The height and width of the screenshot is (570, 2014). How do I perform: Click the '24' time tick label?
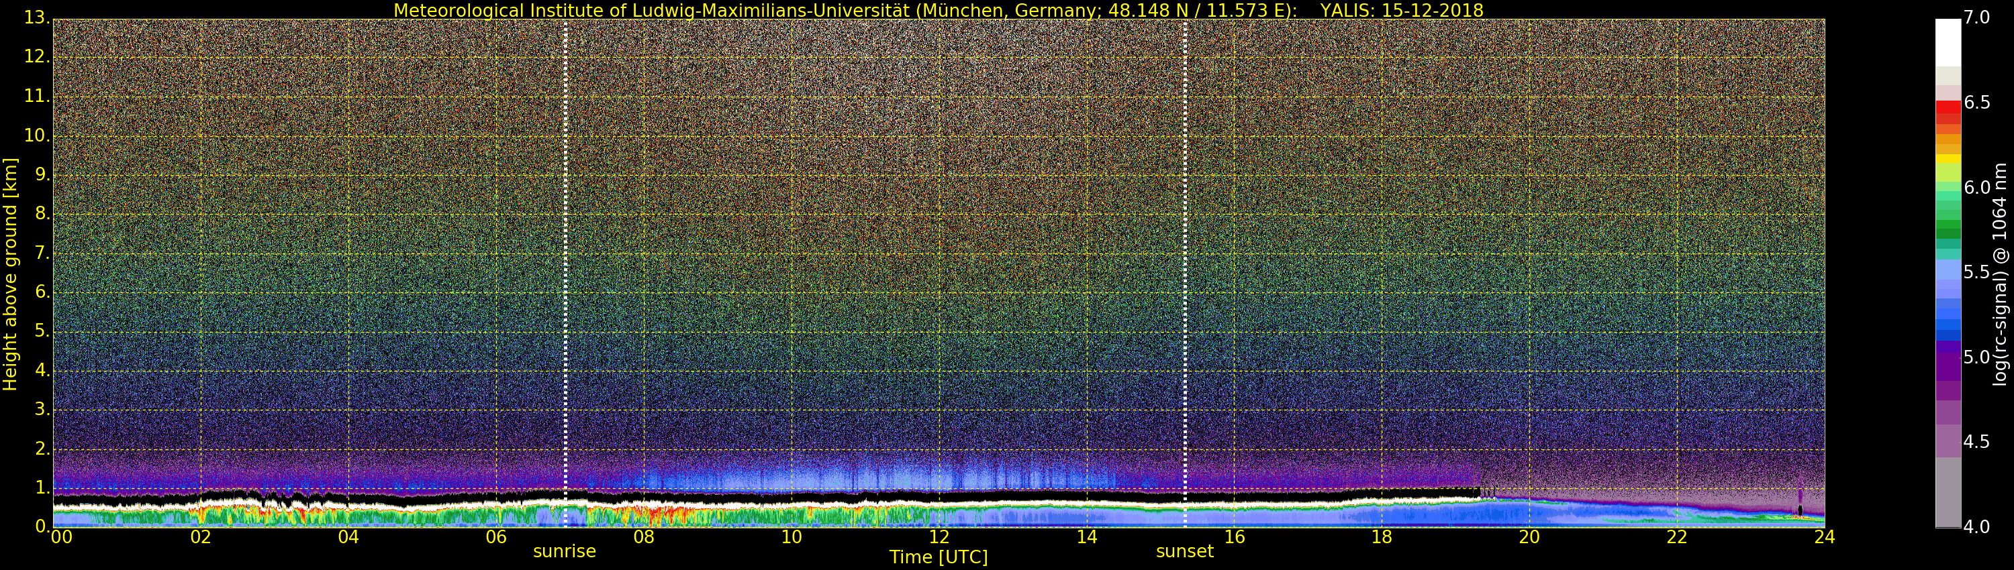[1825, 536]
